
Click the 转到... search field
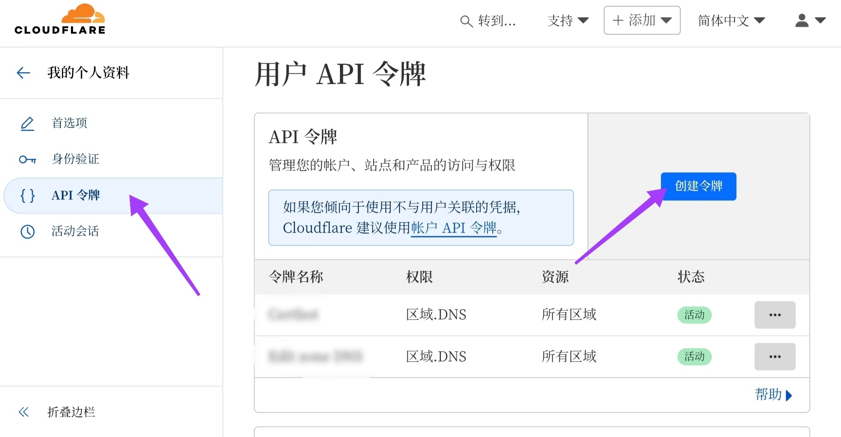497,21
